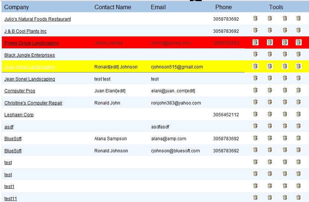Click second trash icon in Black Jungle Enterprises row
Image resolution: width=309 pixels, height=202 pixels.
coord(270,54)
